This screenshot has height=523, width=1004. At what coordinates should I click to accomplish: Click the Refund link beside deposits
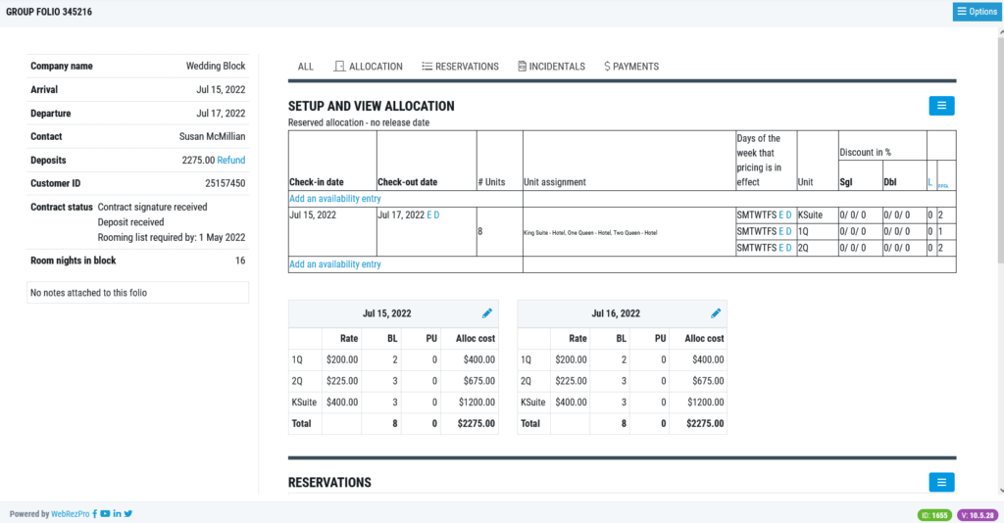tap(231, 160)
